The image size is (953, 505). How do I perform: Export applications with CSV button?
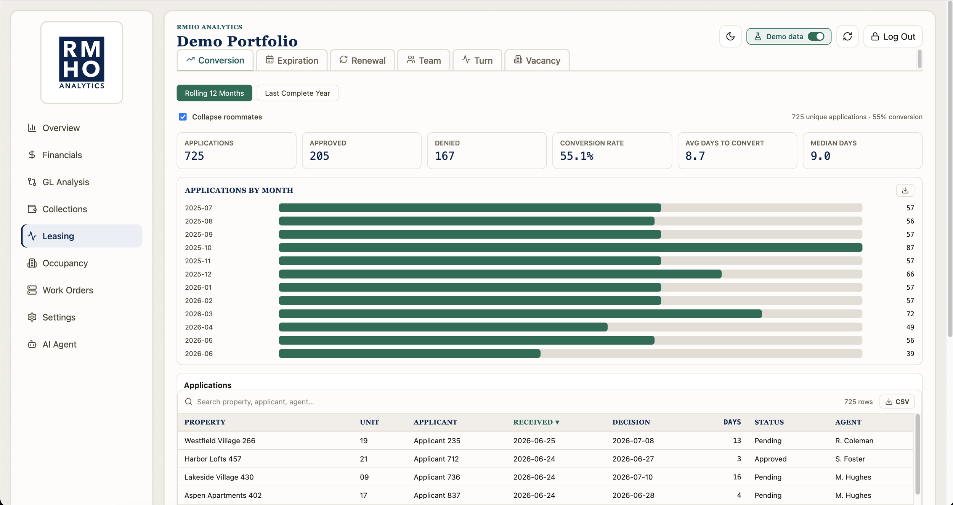[x=897, y=402]
